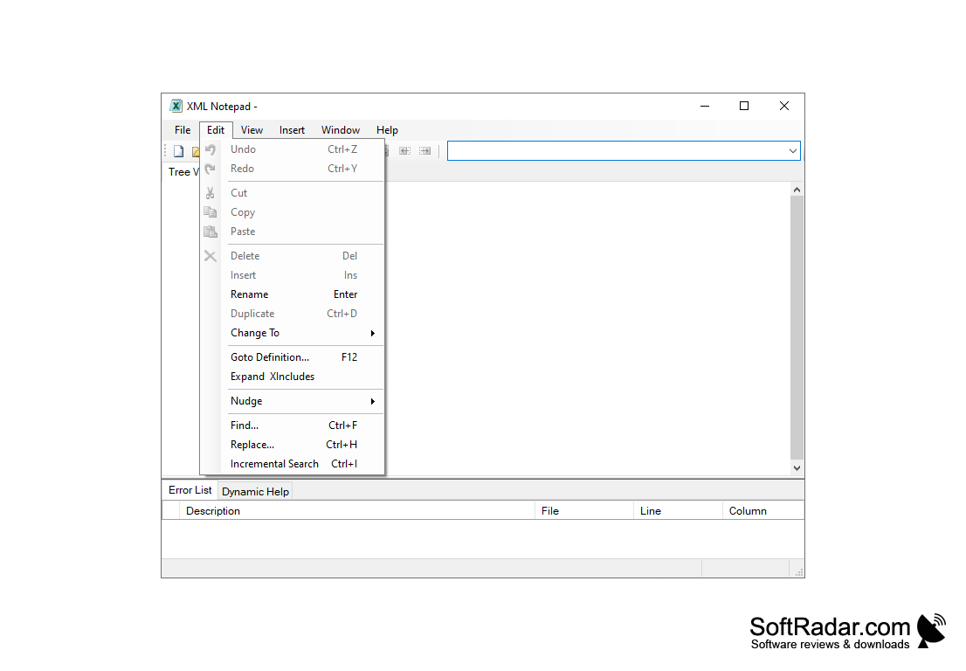966x671 pixels.
Task: Click the window resize grip in status bar
Action: (798, 571)
